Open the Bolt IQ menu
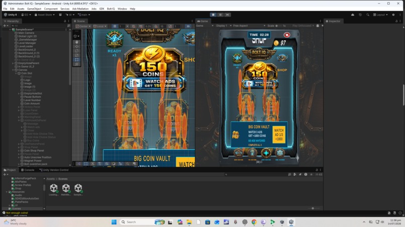 click(111, 9)
